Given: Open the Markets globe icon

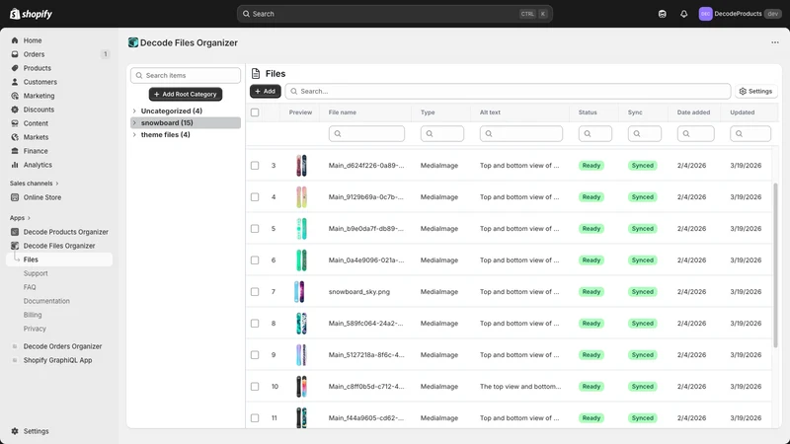Looking at the screenshot, I should point(15,137).
